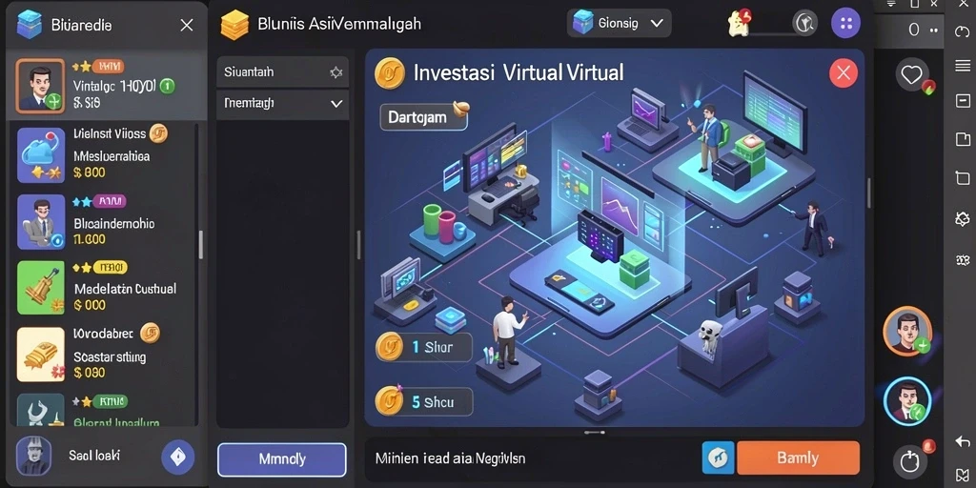
Task: Open the Medelatin Custlual green item icon
Action: 41,288
